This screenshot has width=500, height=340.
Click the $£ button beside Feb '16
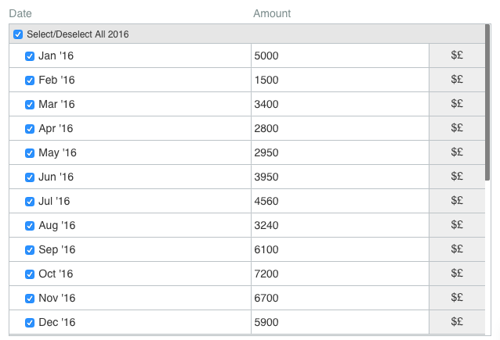tap(457, 80)
